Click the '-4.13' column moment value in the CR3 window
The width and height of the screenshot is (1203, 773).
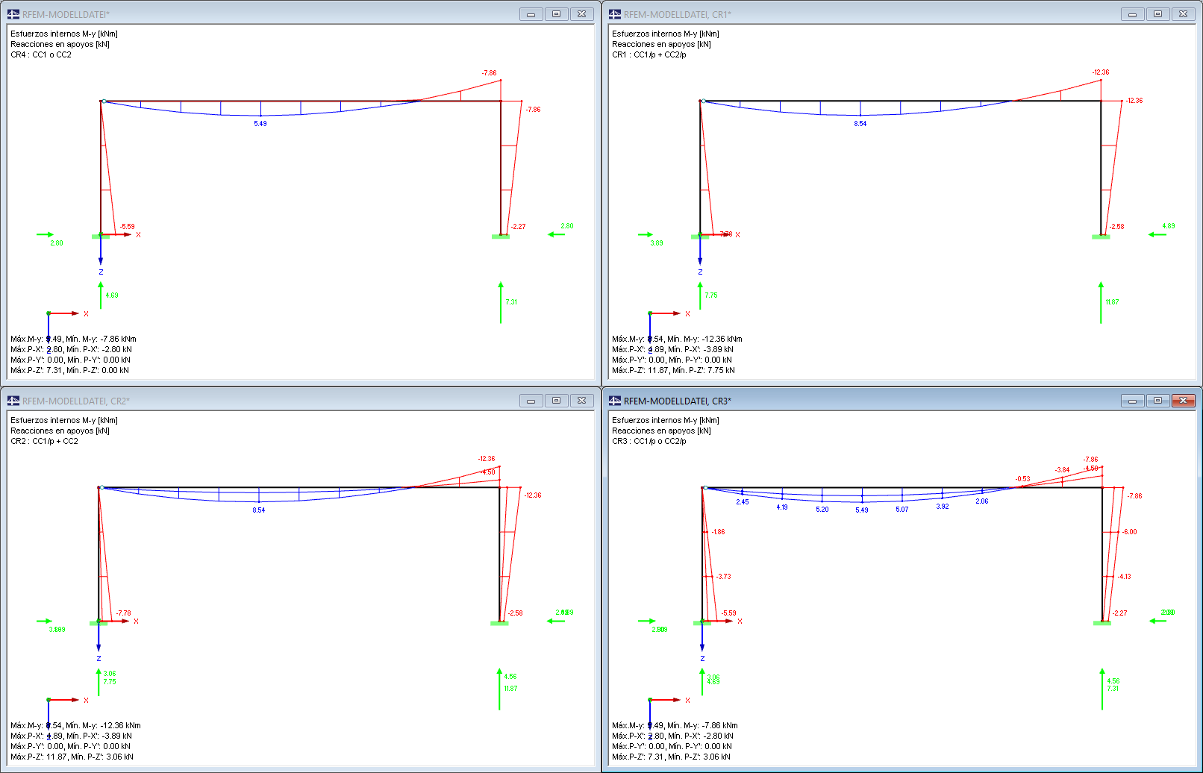tap(1124, 577)
